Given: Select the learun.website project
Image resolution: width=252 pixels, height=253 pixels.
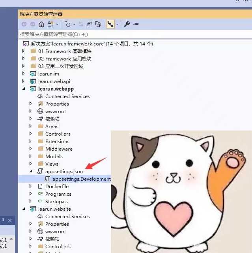Looking at the screenshot, I should 54,209.
